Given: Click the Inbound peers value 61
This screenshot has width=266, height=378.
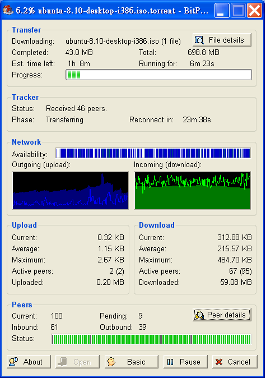Looking at the screenshot, I should click(x=54, y=327).
